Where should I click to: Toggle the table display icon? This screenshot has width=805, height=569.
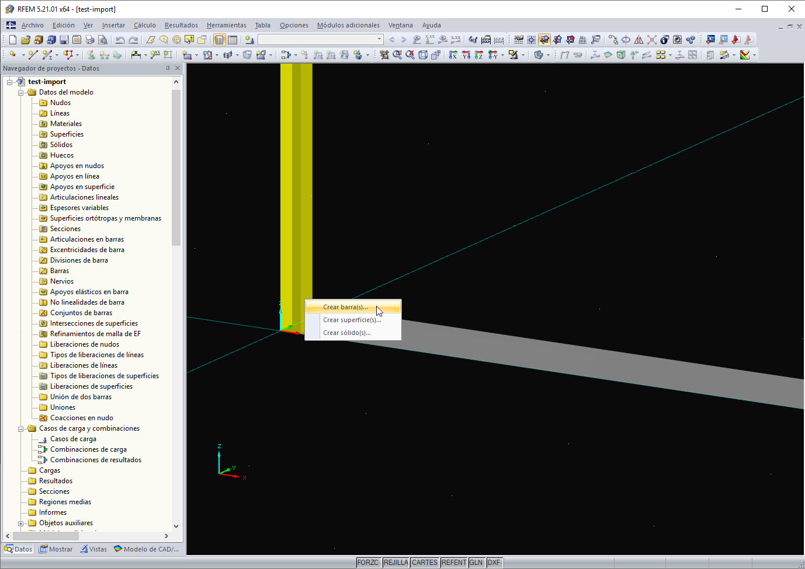tap(233, 40)
